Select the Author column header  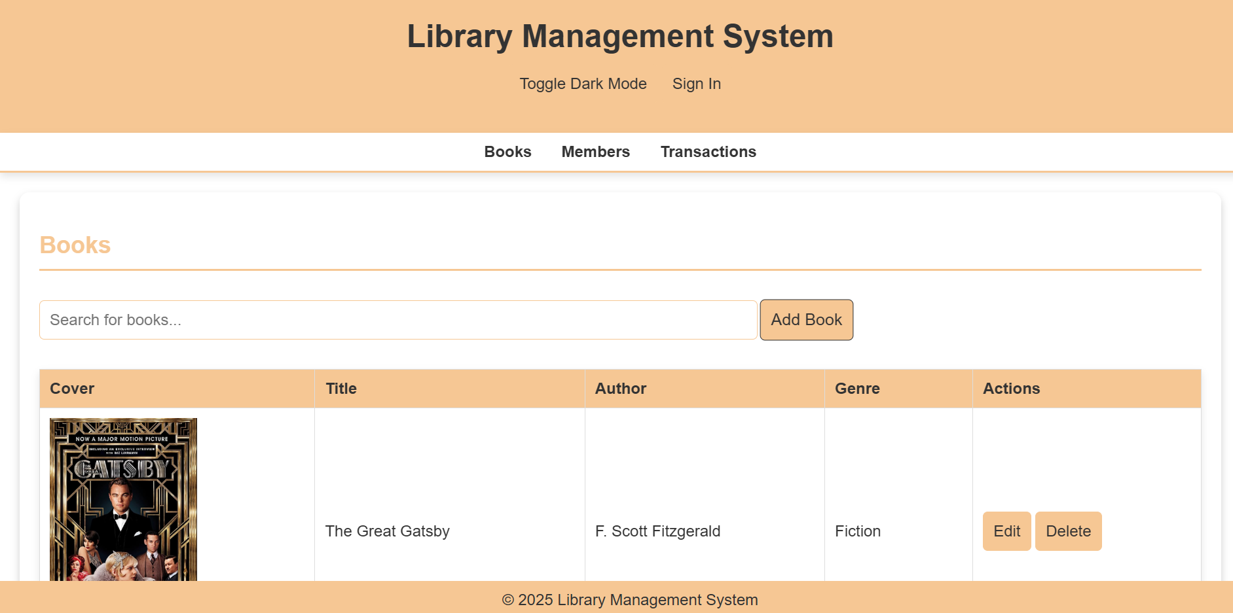pos(620,389)
